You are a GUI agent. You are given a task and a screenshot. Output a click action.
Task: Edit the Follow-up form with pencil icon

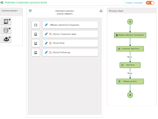(x=46, y=52)
